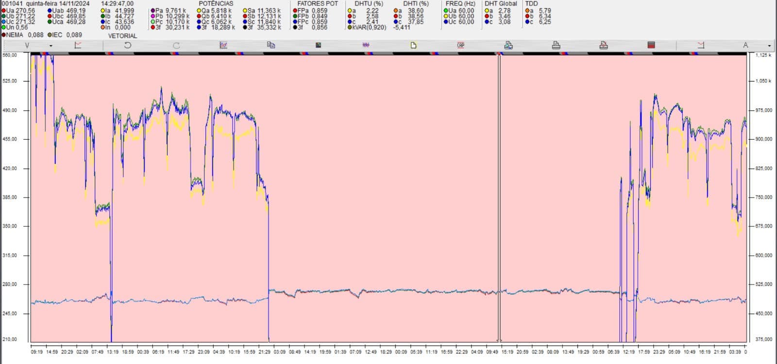Toggle the FPa power factor indicator

point(295,11)
